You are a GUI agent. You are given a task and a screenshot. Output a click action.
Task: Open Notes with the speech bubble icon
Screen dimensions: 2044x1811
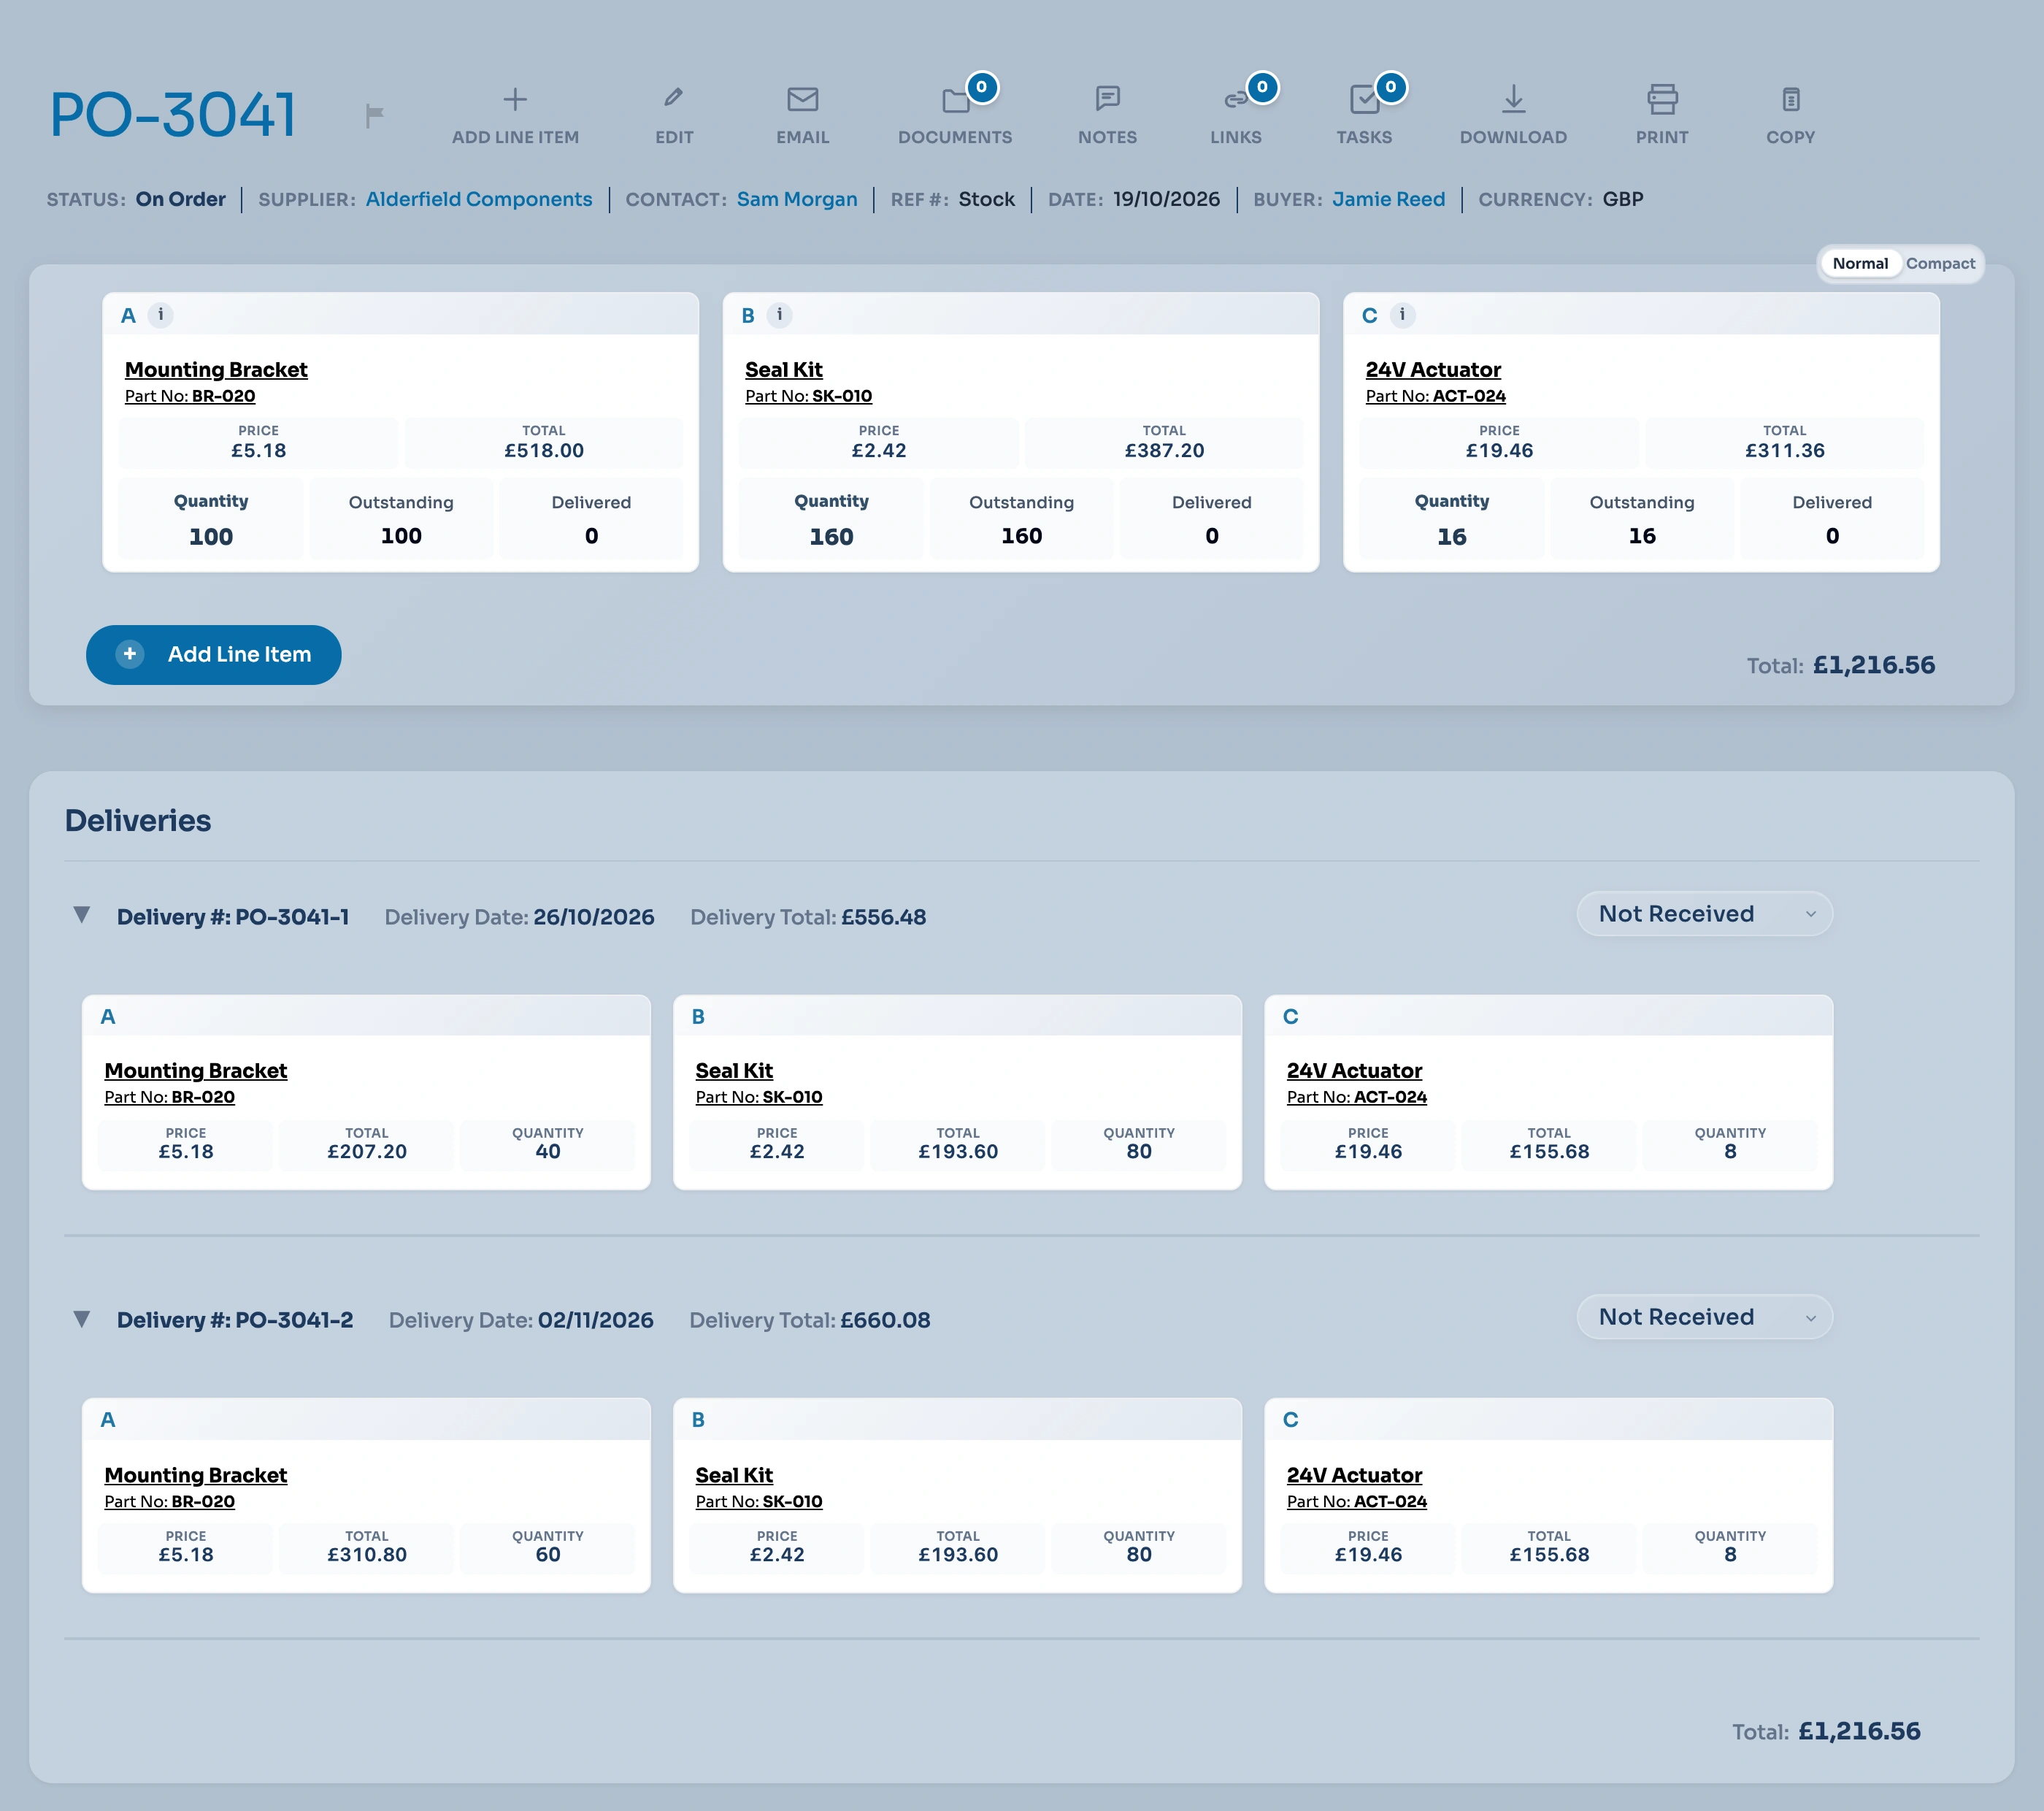click(x=1108, y=98)
